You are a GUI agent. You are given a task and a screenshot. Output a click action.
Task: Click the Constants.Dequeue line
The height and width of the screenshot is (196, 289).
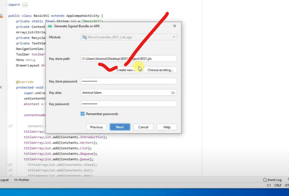61,154
